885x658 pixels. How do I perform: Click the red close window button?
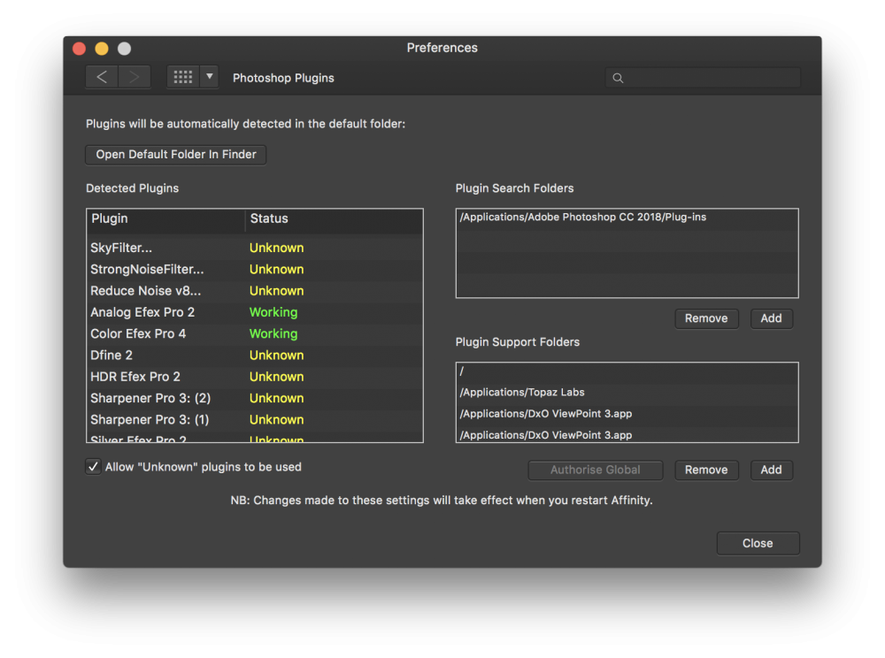click(79, 49)
